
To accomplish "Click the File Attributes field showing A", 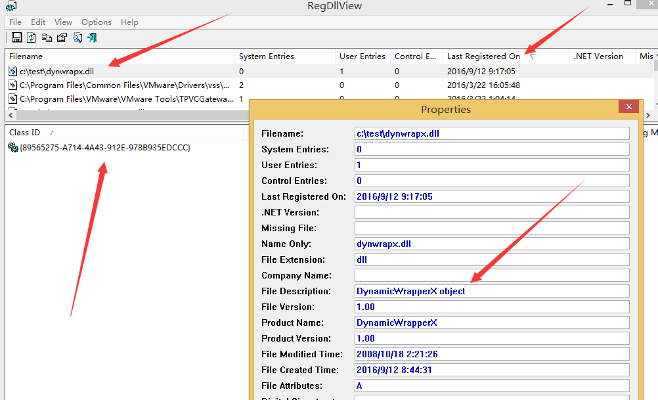I will (492, 386).
